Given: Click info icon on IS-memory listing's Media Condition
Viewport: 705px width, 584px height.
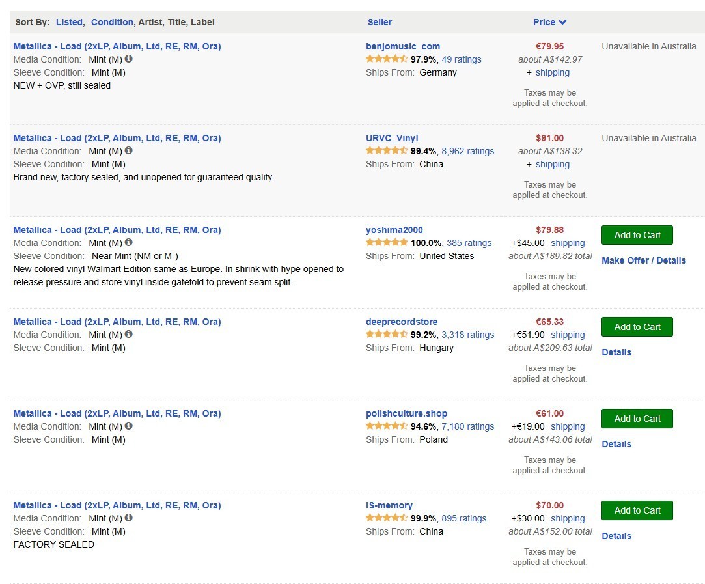Looking at the screenshot, I should [129, 518].
